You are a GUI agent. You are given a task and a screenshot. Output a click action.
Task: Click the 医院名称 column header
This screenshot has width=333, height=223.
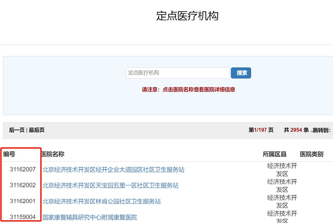click(53, 154)
